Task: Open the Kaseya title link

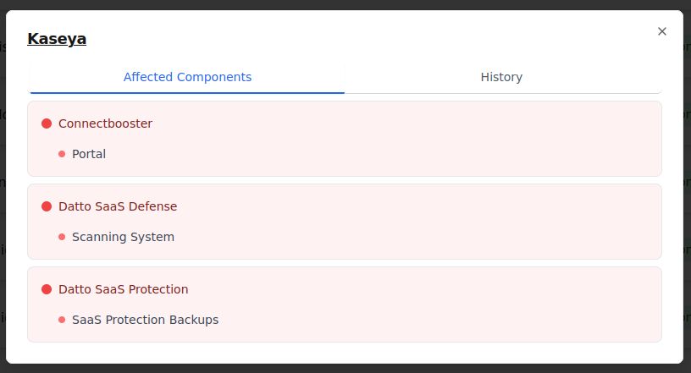Action: (x=57, y=39)
